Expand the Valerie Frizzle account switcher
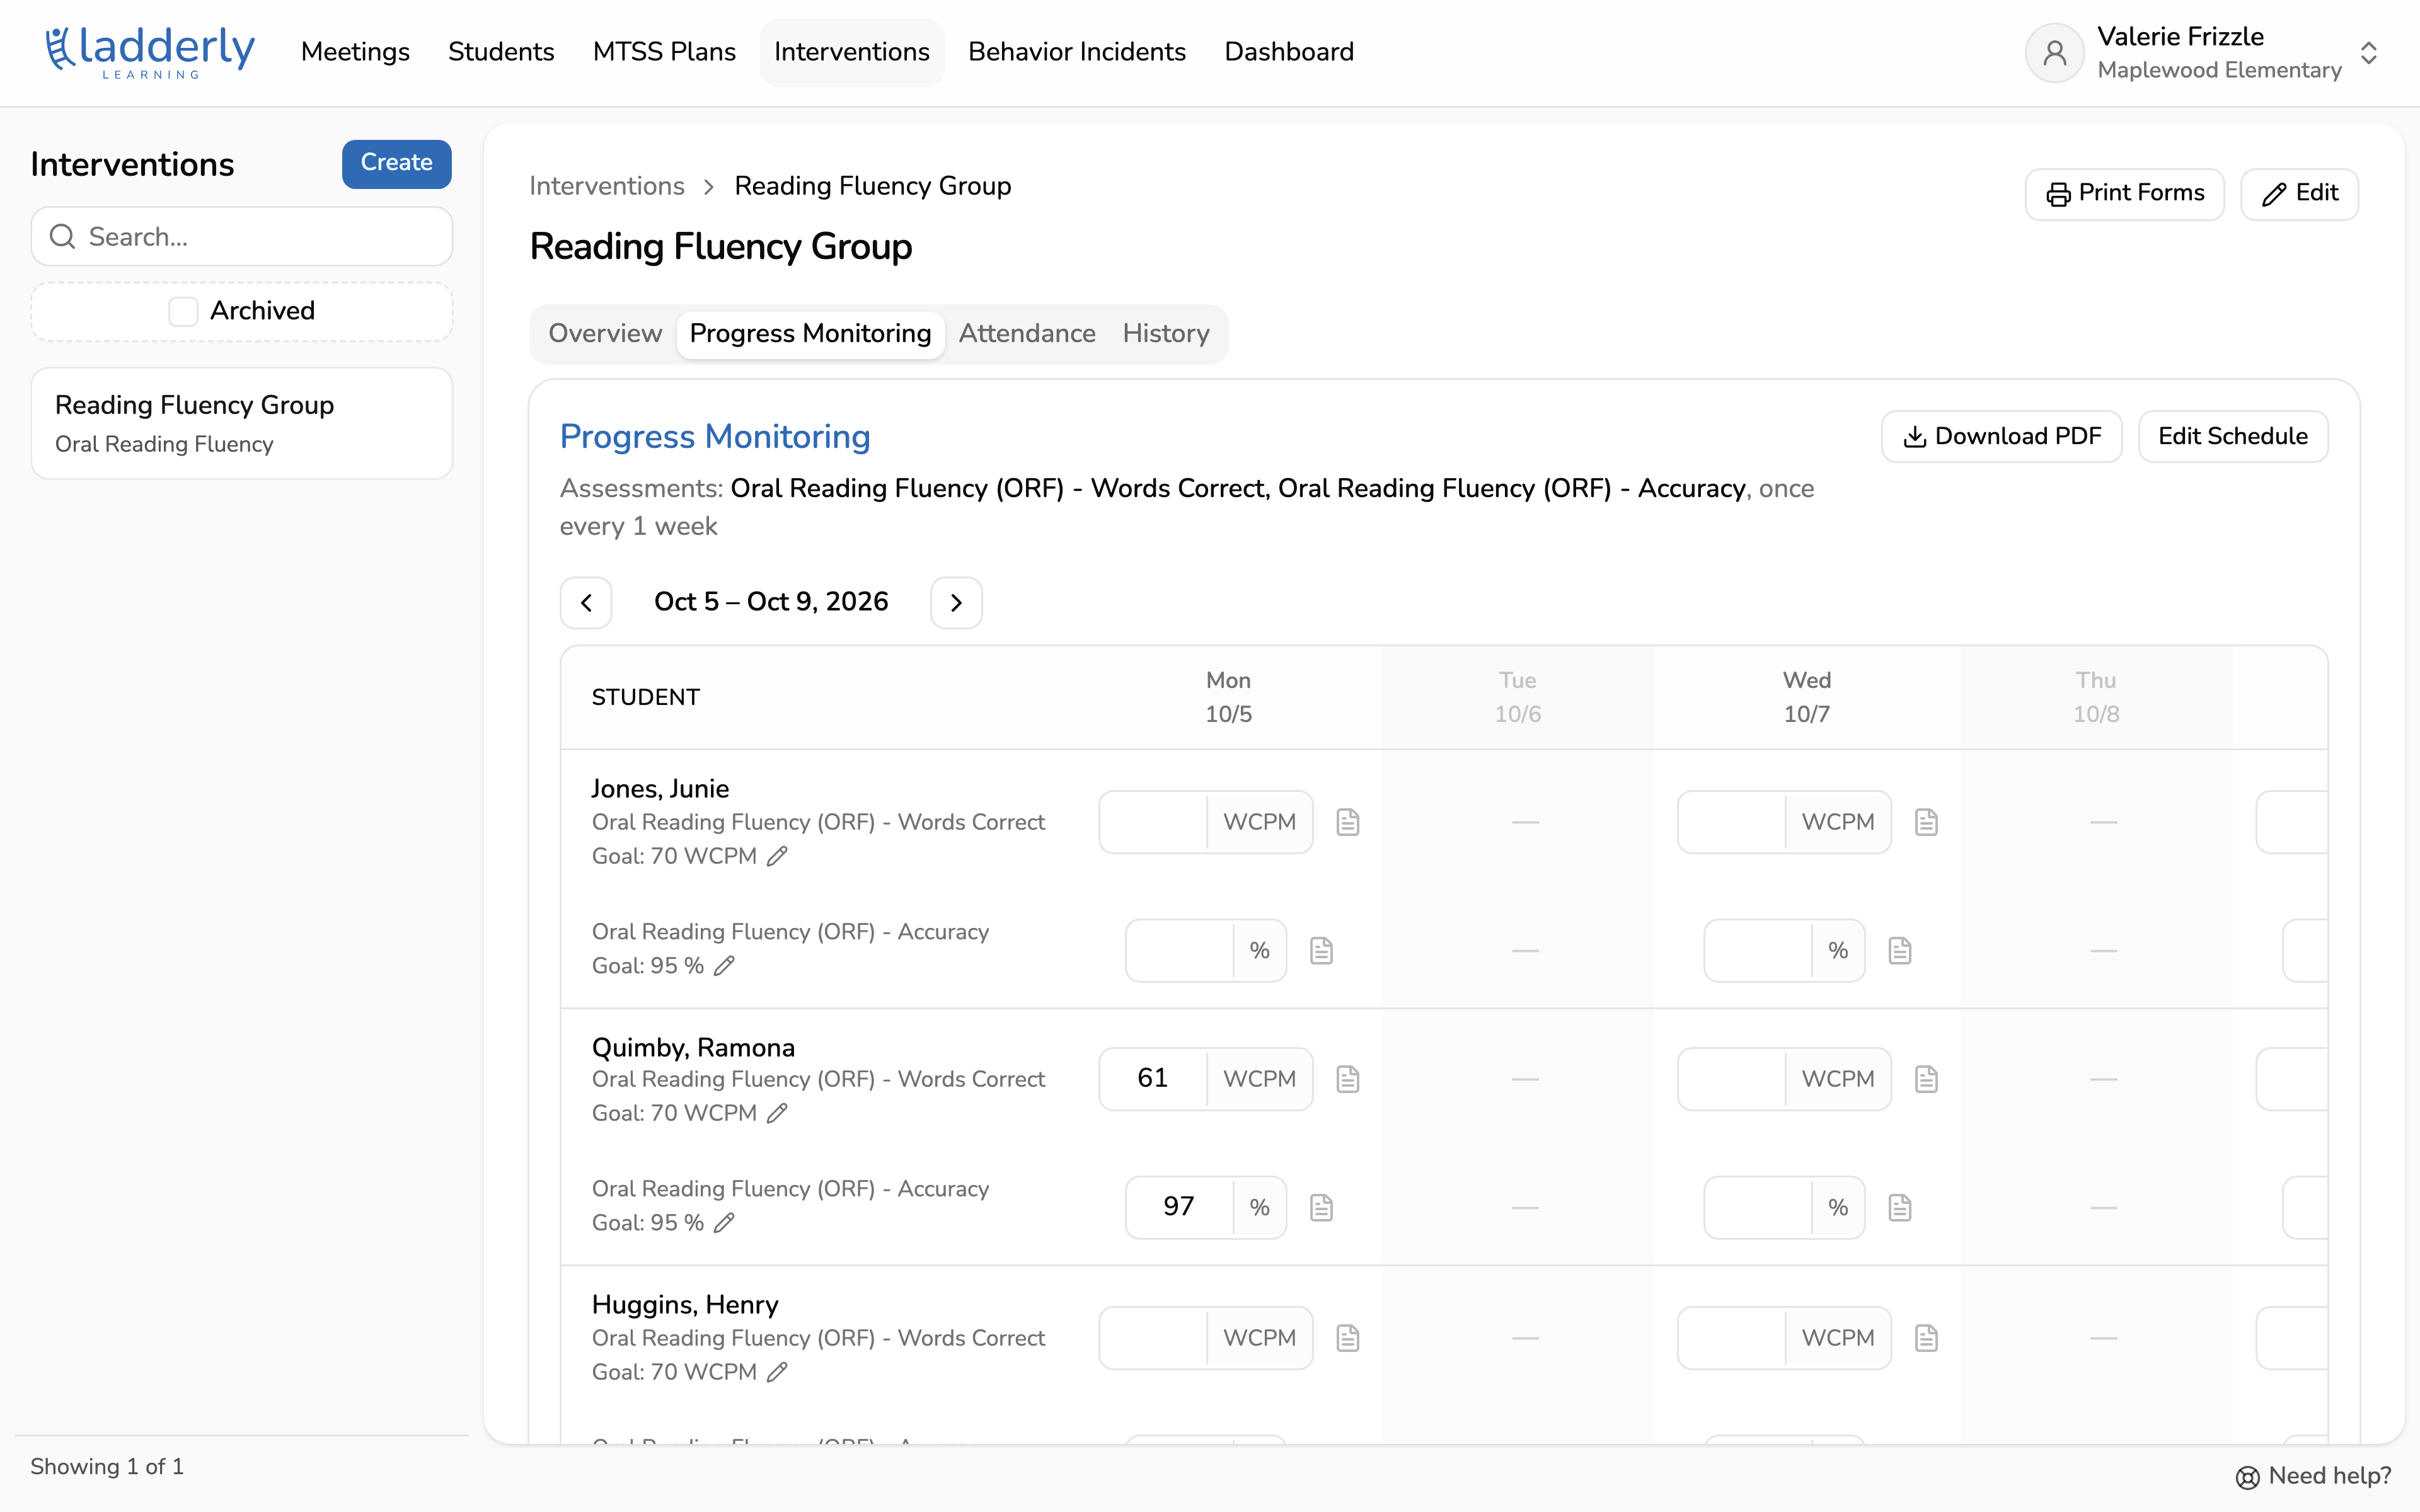The image size is (2420, 1512). click(x=2368, y=52)
